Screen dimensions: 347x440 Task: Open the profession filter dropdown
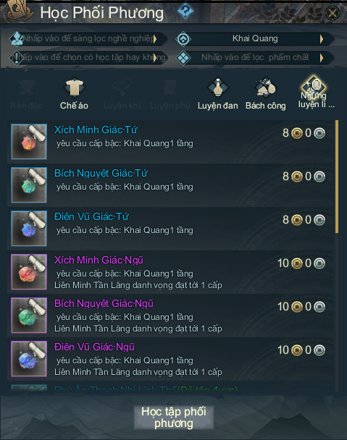pyautogui.click(x=88, y=39)
